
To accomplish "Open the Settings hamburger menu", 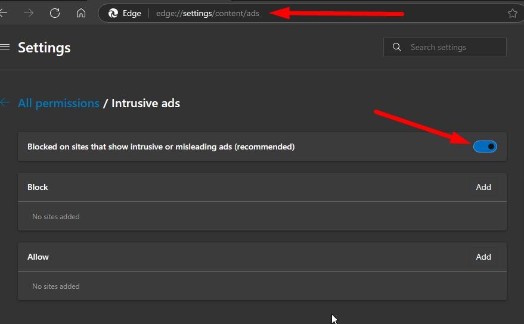I will pos(5,47).
